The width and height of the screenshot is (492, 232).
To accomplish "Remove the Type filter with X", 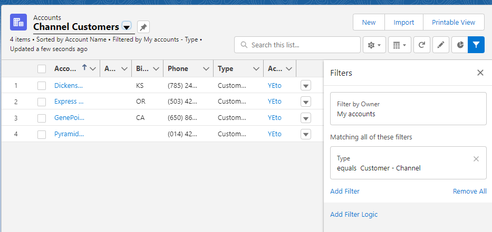I will point(476,159).
